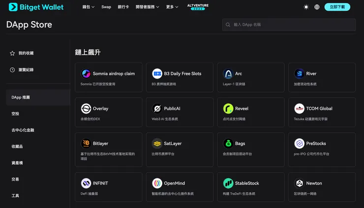Open the language globe icon
Image resolution: width=364 pixels, height=208 pixels.
(x=317, y=7)
